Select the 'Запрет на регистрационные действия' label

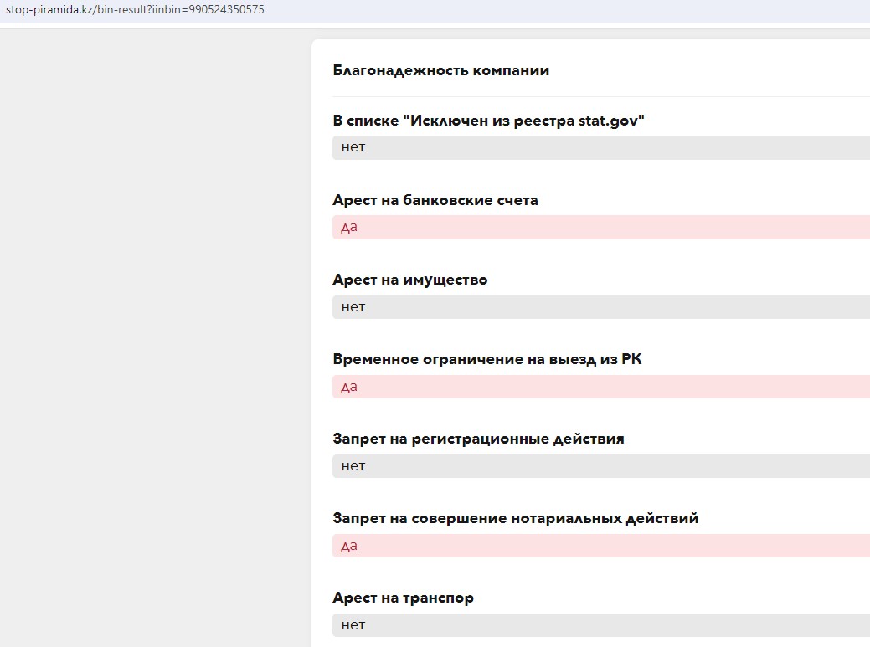click(478, 439)
